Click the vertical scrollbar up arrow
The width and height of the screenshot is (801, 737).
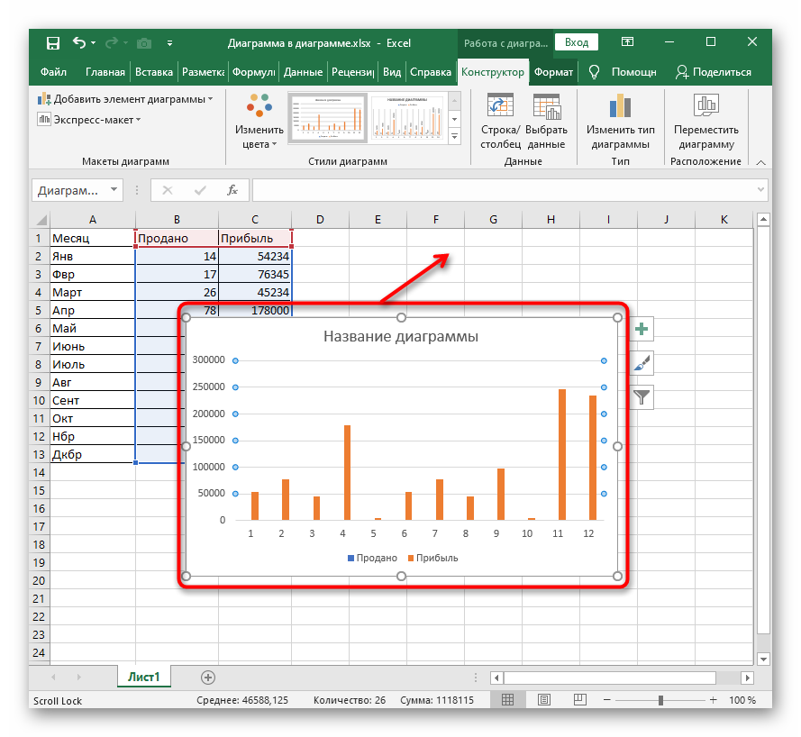[763, 220]
